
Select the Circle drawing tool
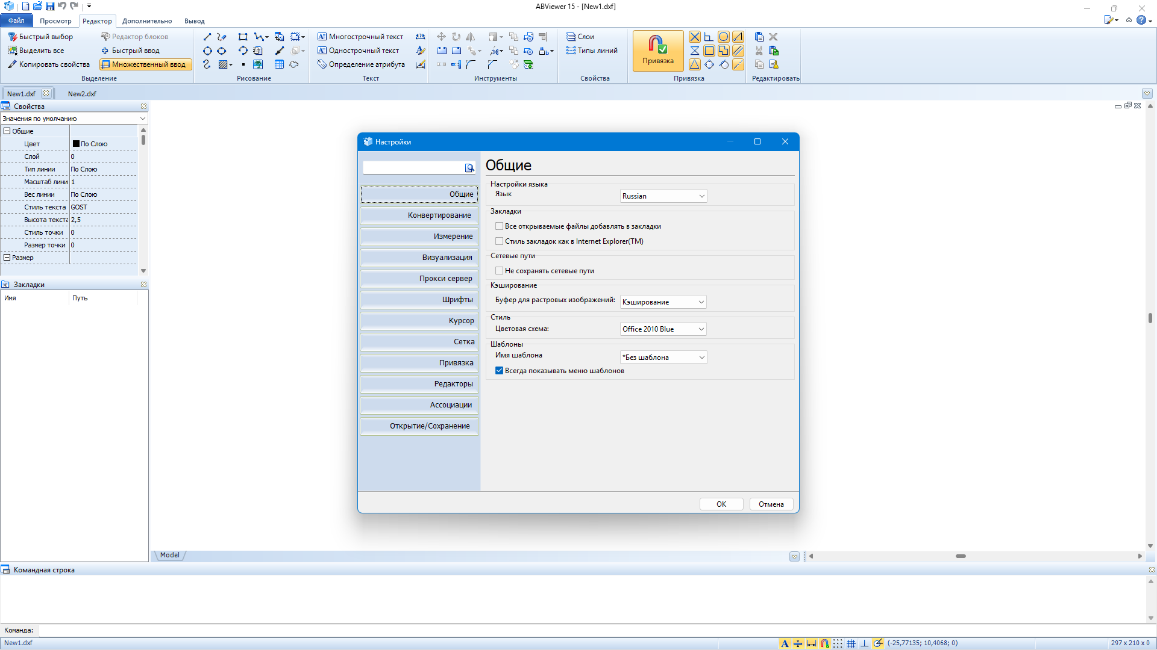207,51
